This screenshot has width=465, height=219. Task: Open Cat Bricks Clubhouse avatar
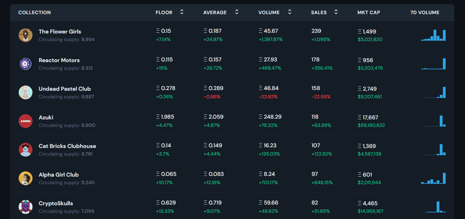pos(26,150)
